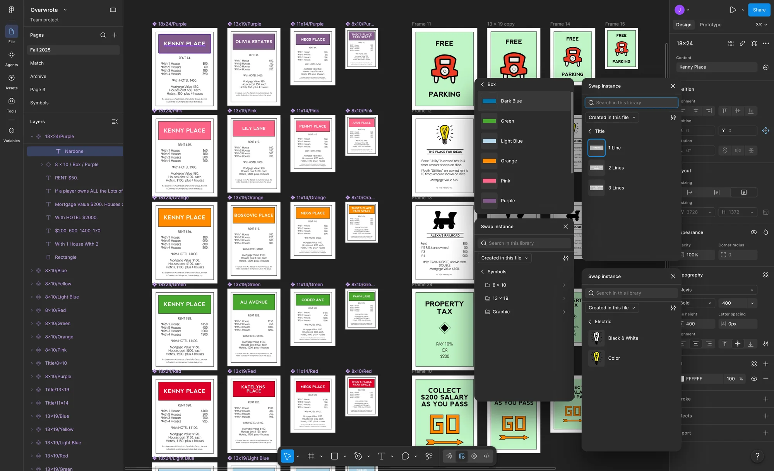Open component properties grid icon

pos(731,43)
